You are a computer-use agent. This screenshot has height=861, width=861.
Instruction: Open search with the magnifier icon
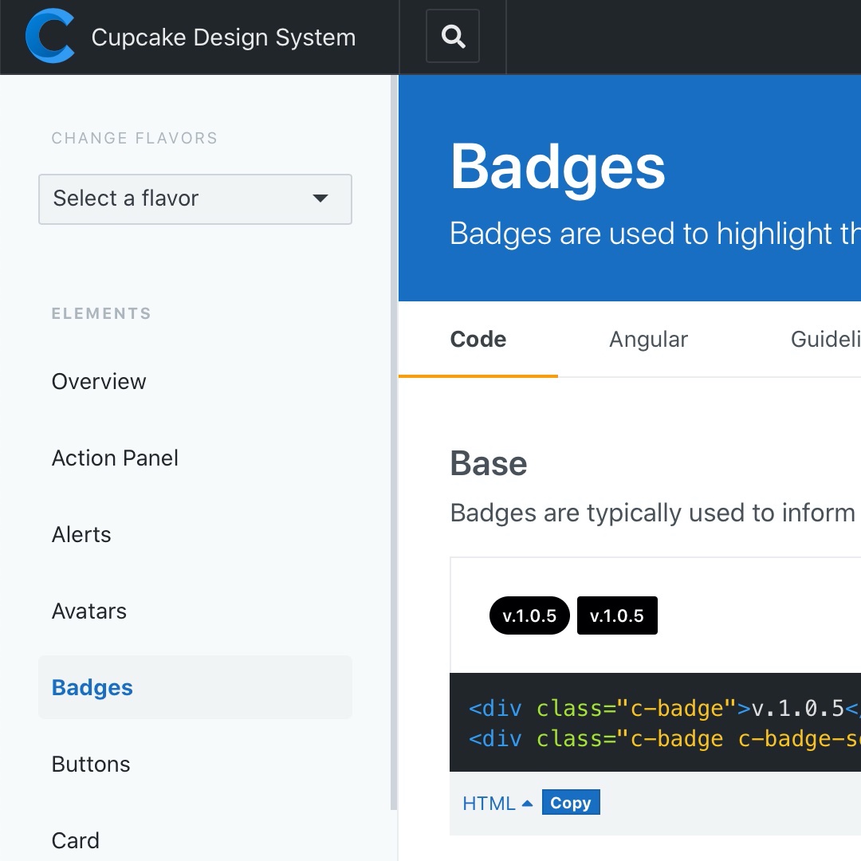coord(453,37)
